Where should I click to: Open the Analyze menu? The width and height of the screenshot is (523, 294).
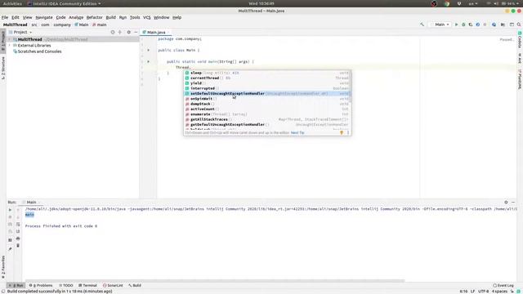(x=76, y=17)
